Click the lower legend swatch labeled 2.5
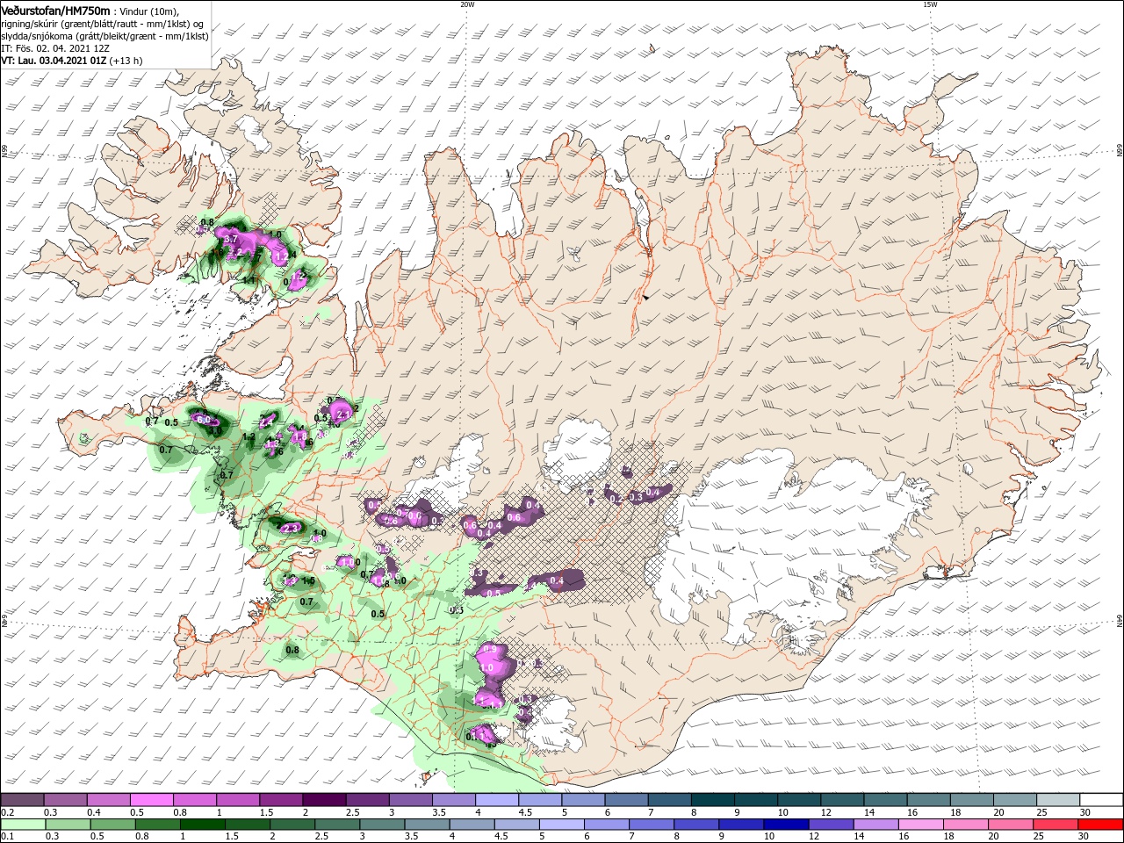This screenshot has width=1124, height=843. [x=337, y=825]
